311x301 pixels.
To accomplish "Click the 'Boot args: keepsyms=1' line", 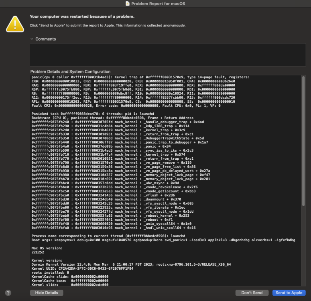I will coord(163,240).
